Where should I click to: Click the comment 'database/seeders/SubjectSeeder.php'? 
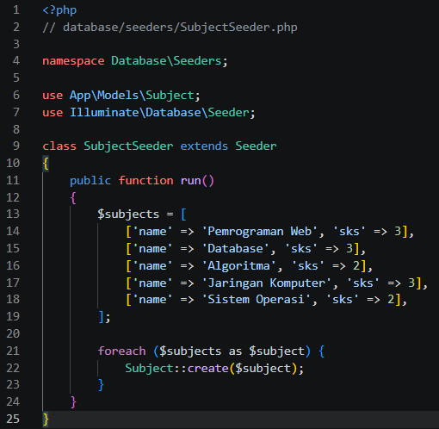[x=180, y=28]
